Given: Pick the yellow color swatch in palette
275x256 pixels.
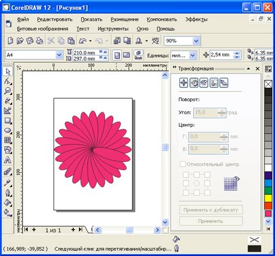Looking at the screenshot, I should click(268, 198).
